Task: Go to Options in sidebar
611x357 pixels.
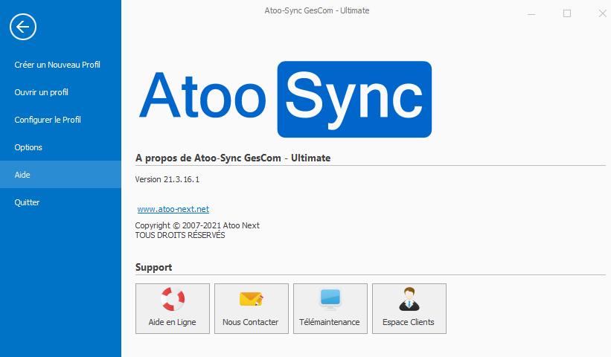Action: click(x=28, y=147)
